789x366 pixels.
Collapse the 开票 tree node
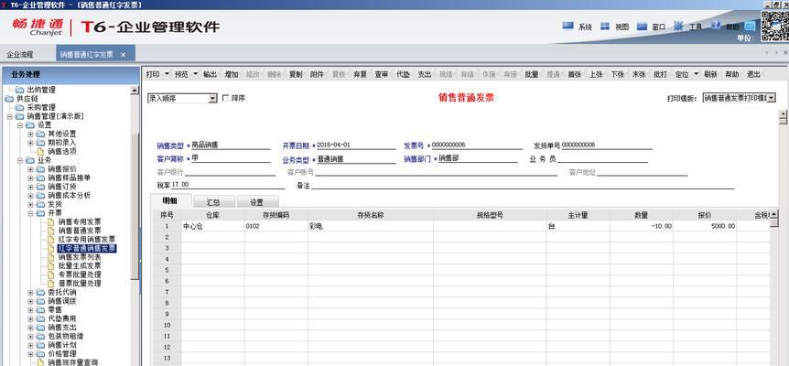coord(30,213)
